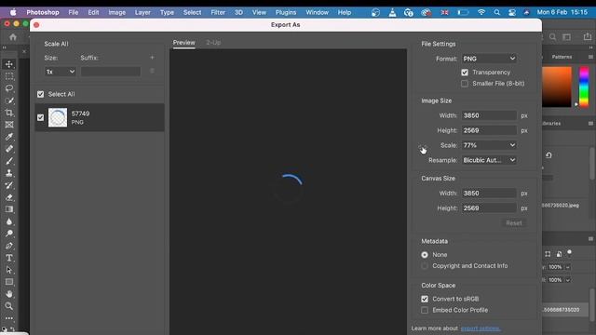Open the Plugins menu
596x335 pixels.
[286, 12]
